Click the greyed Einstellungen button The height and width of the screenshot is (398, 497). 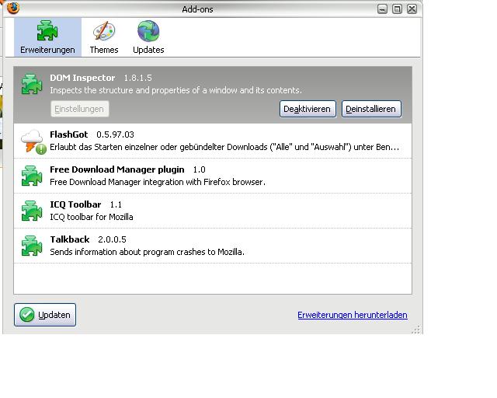pos(79,109)
